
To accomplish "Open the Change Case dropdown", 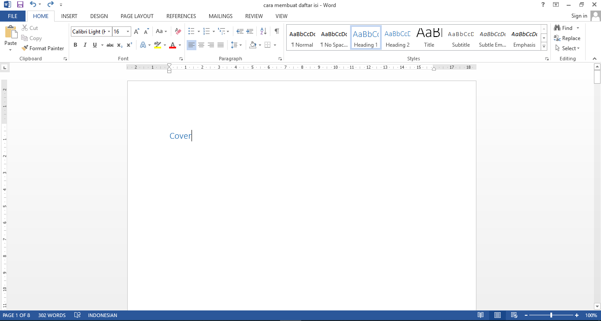I will pyautogui.click(x=162, y=32).
